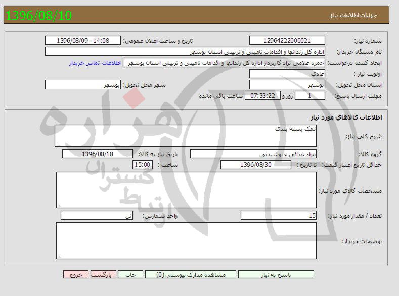Click the شهر محل تحویل field
399x296 pixels.
83,85
